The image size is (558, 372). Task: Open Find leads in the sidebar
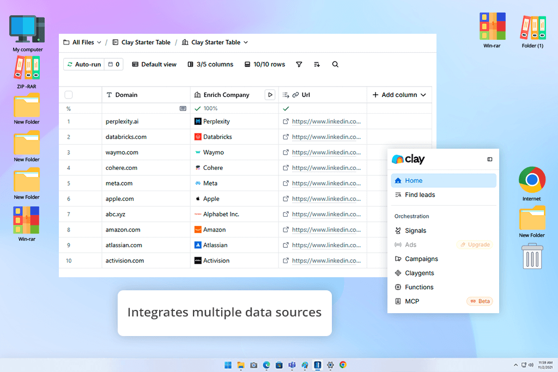[444, 195]
